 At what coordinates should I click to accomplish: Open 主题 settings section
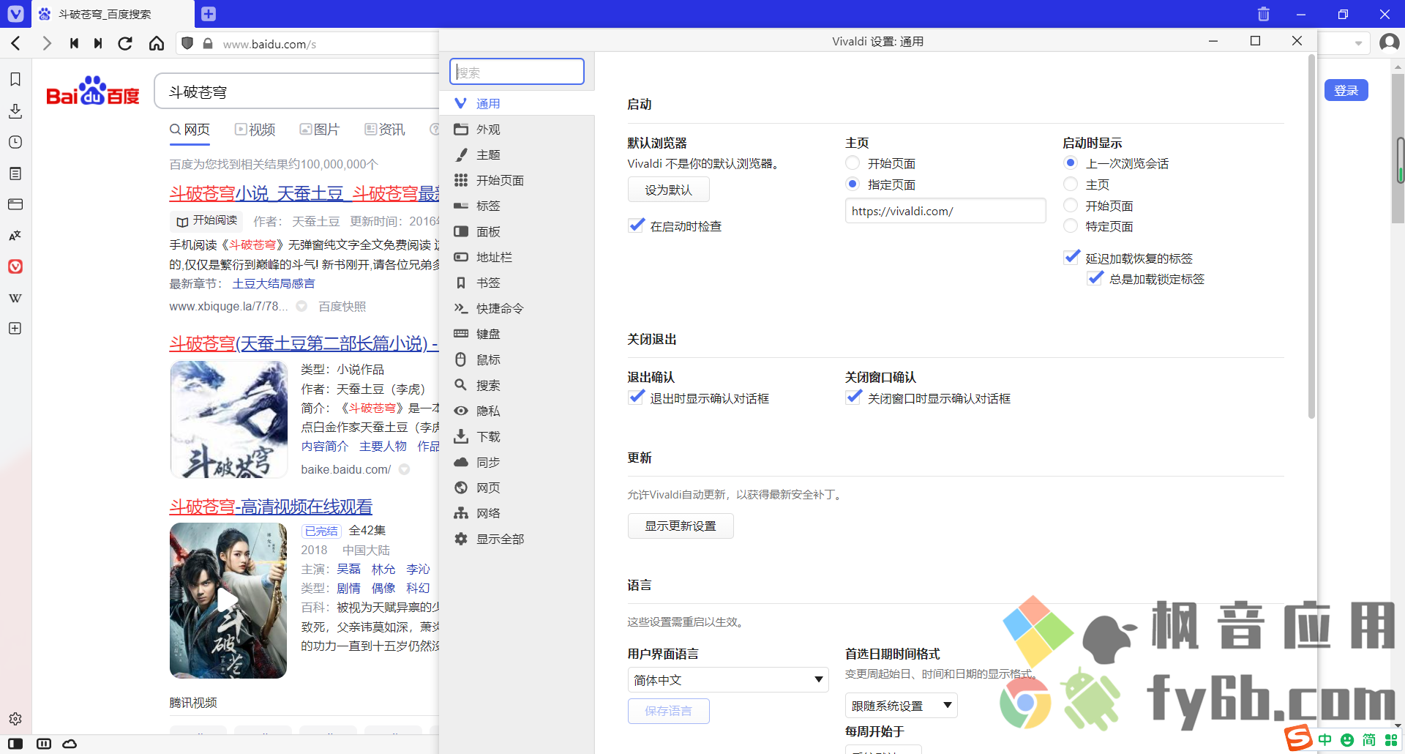click(517, 155)
